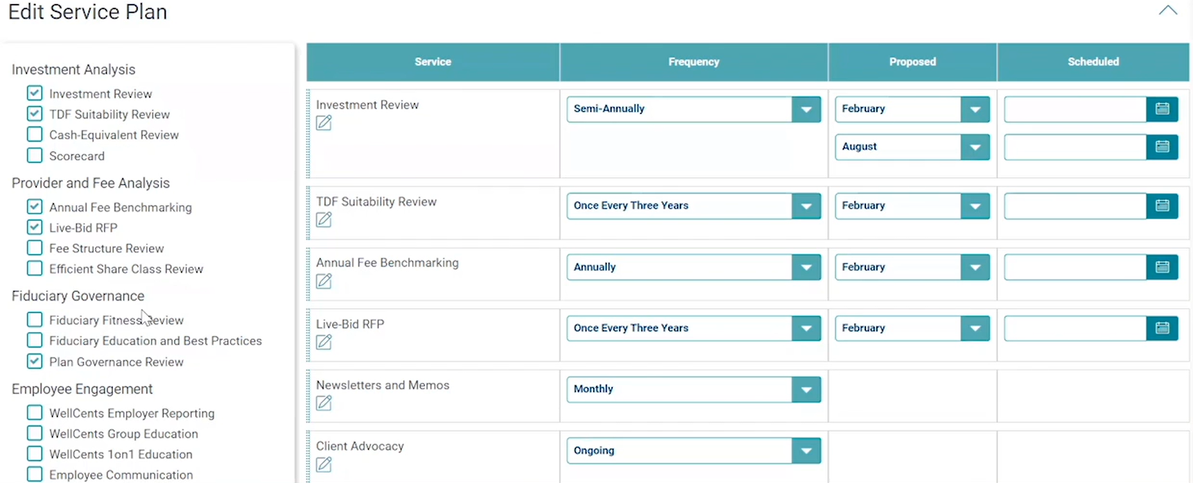
Task: Click the Service column header
Action: click(433, 62)
